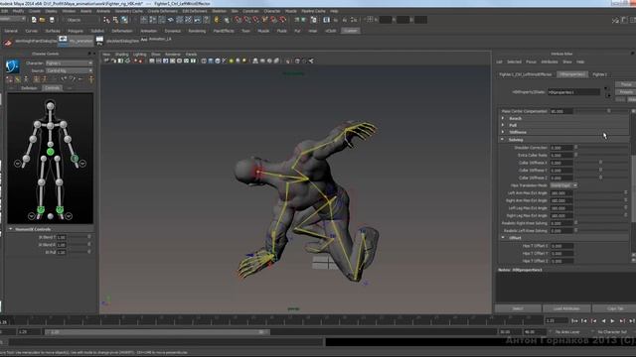The height and width of the screenshot is (357, 636).
Task: Open the viewport Lighting menu
Action: tap(139, 54)
